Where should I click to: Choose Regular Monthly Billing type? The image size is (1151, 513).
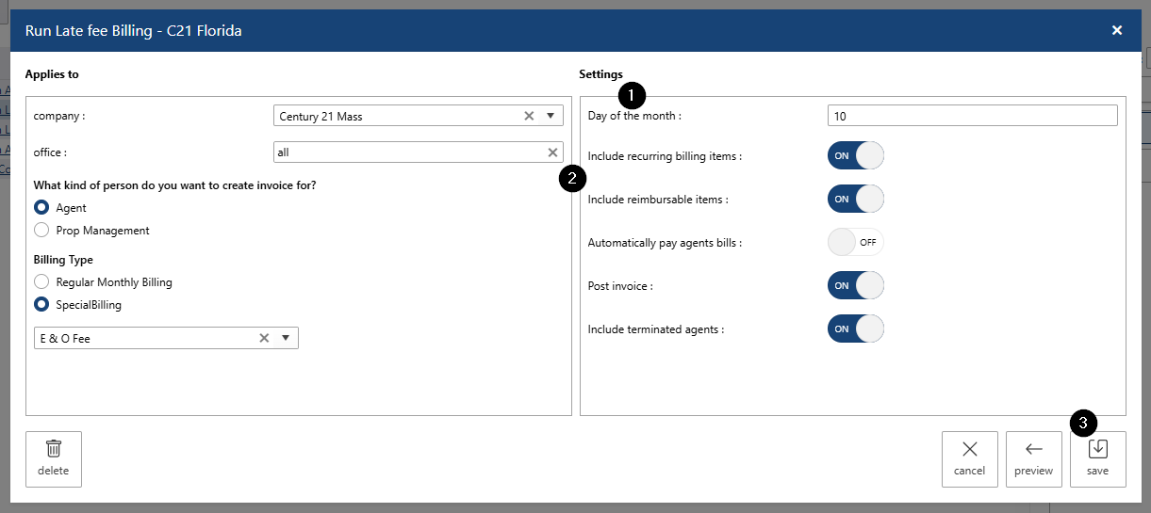[41, 282]
